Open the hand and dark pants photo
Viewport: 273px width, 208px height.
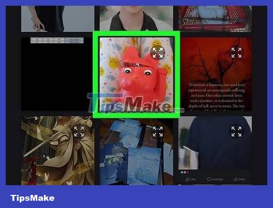click(x=57, y=19)
